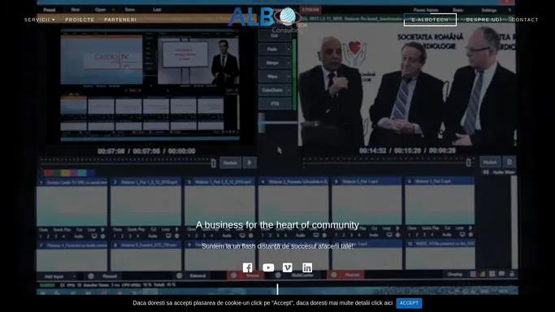Open the Contact page link
The image size is (555, 312).
coord(525,19)
